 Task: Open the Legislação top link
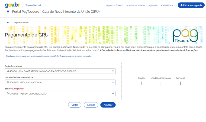pos(153,5)
